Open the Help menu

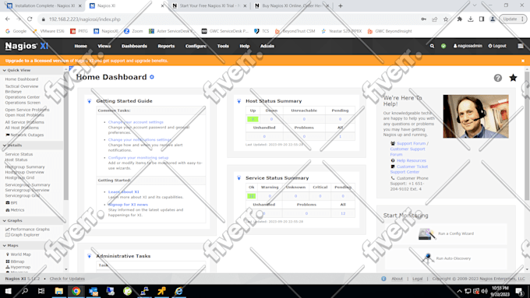click(245, 46)
